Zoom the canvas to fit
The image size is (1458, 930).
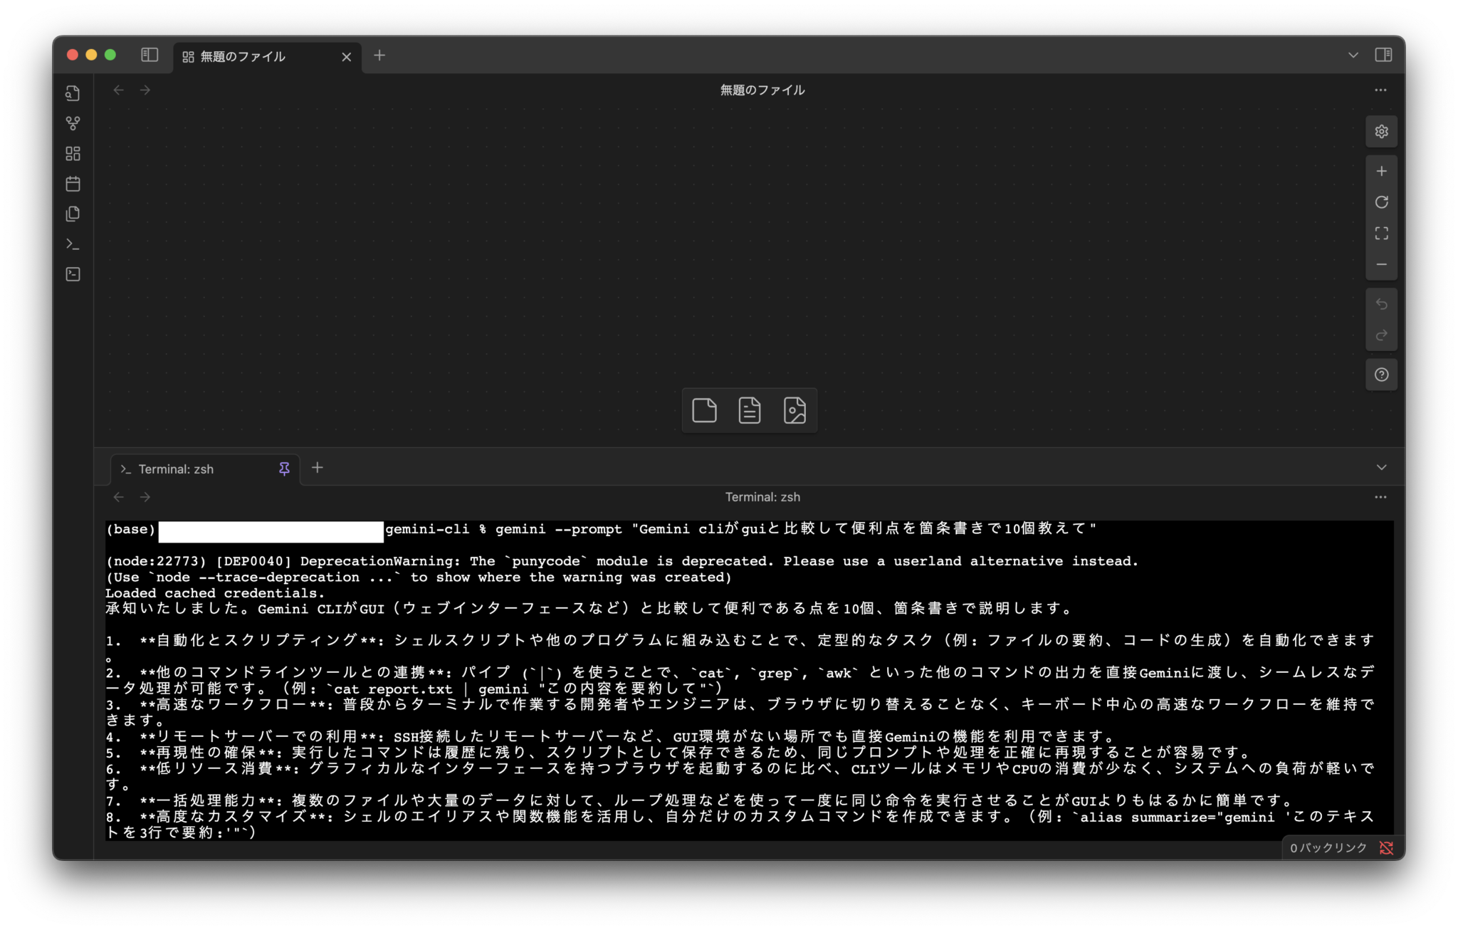click(x=1382, y=234)
